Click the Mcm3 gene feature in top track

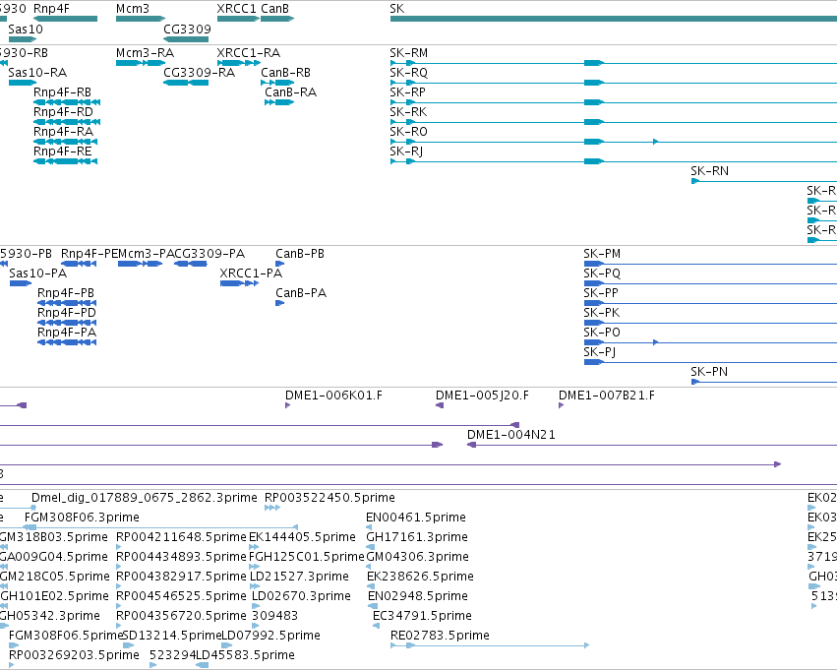pyautogui.click(x=141, y=19)
